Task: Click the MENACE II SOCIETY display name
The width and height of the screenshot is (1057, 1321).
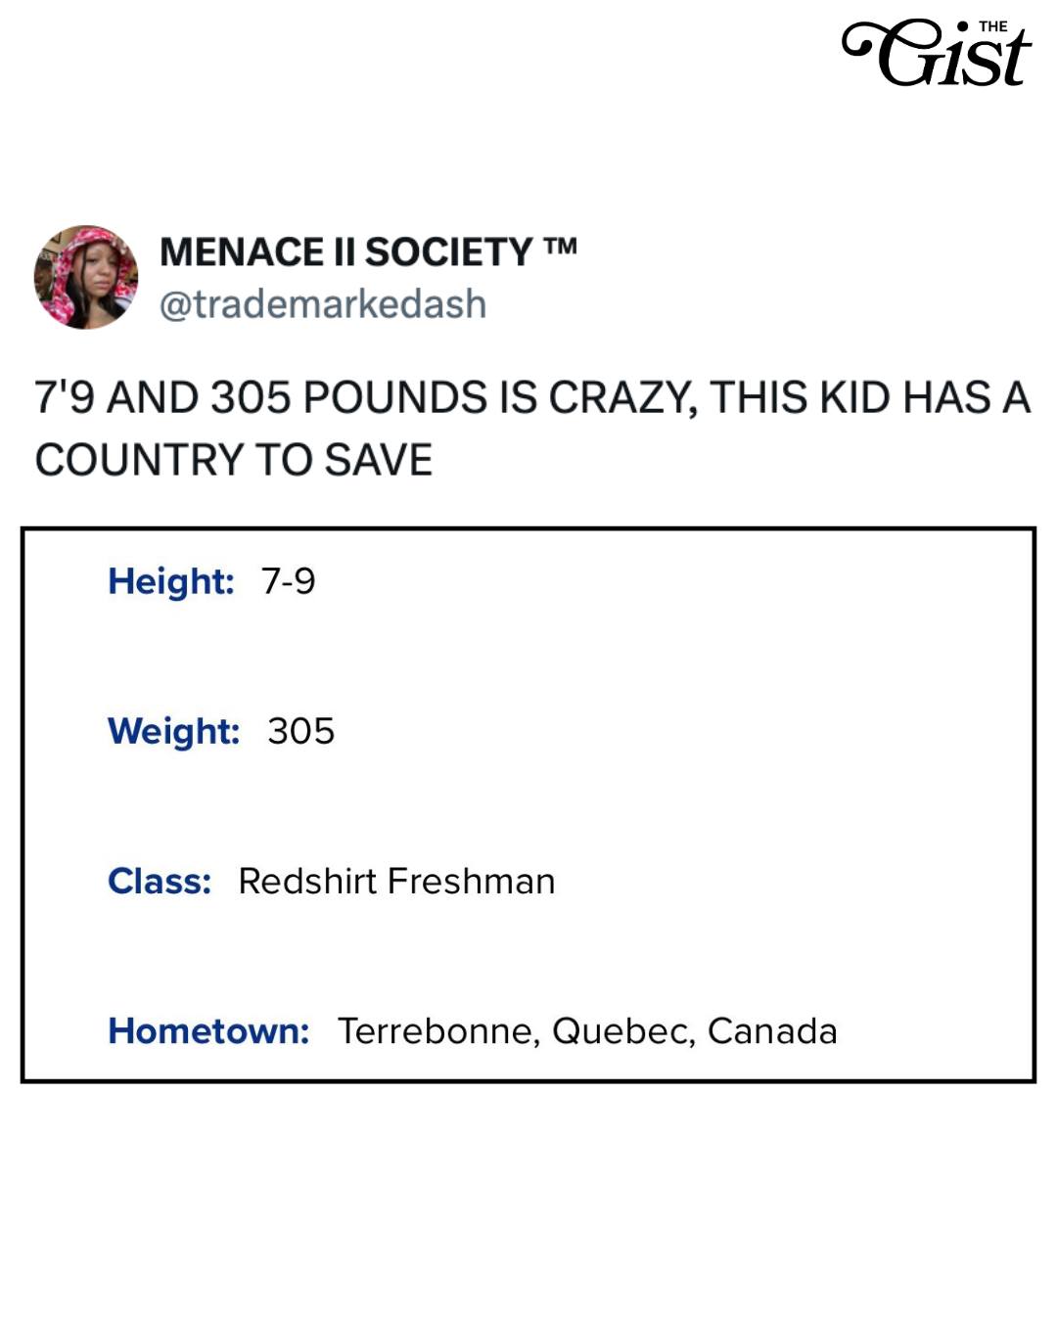Action: tap(345, 252)
